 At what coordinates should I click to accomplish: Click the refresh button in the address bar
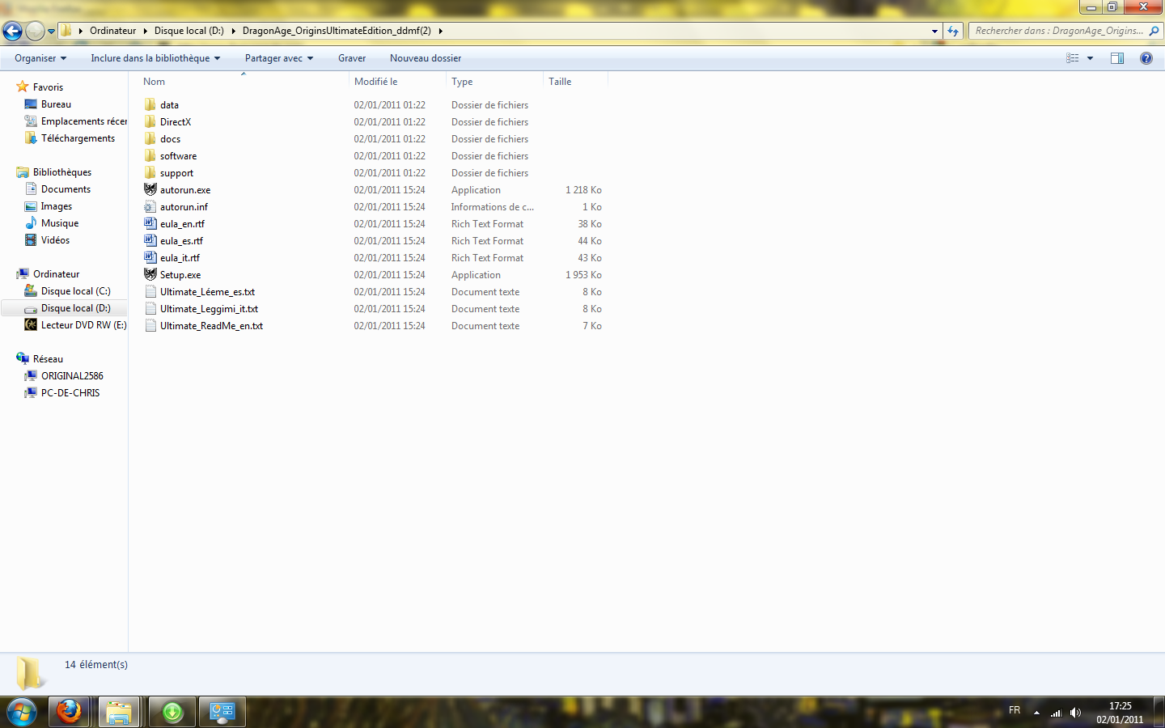pos(953,31)
